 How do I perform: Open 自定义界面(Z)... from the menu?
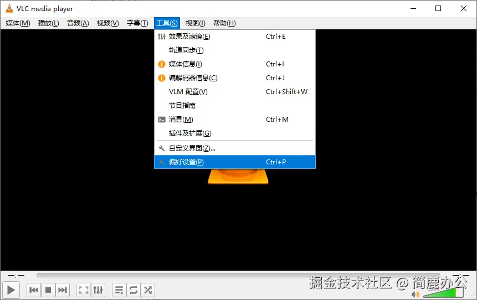click(x=235, y=148)
